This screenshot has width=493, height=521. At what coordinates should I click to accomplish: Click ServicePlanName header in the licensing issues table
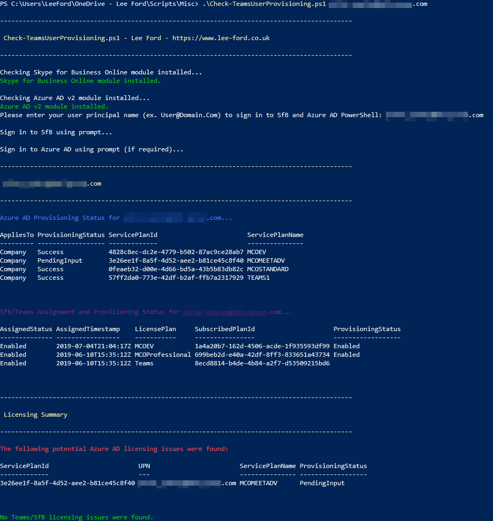pos(268,466)
